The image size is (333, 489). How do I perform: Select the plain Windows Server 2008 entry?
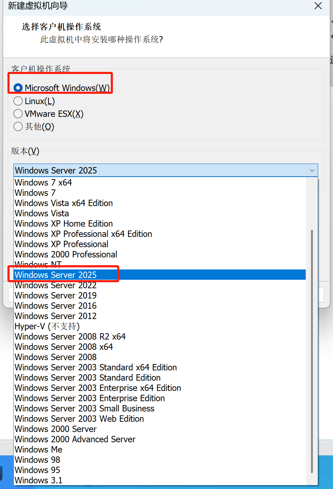point(160,357)
